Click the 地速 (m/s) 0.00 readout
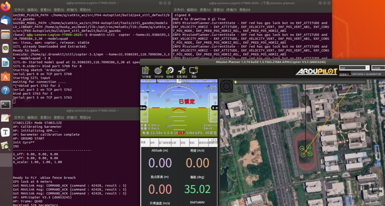 tap(197, 163)
